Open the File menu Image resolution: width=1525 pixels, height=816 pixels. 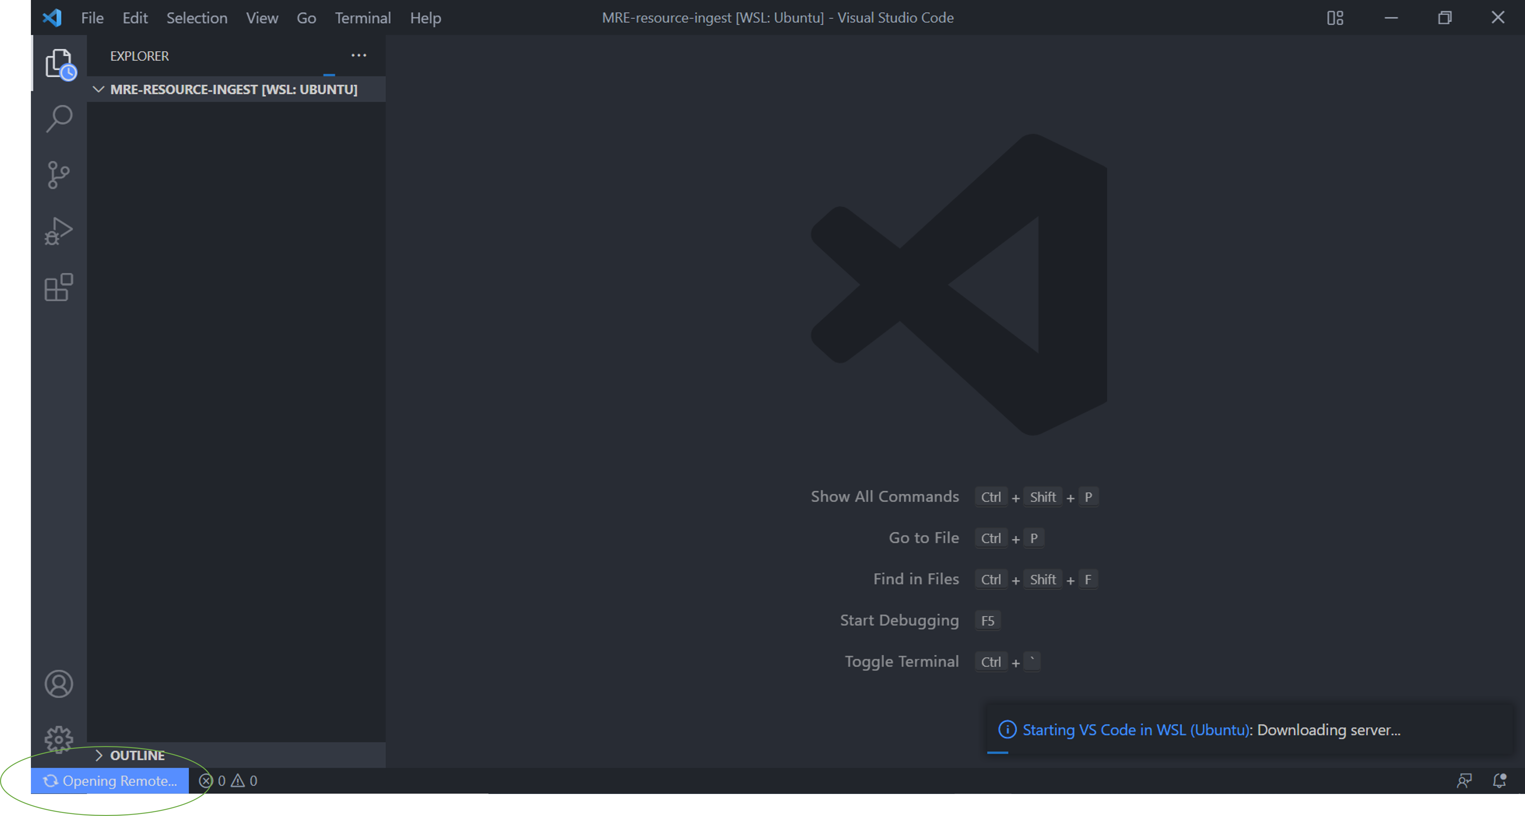tap(92, 18)
